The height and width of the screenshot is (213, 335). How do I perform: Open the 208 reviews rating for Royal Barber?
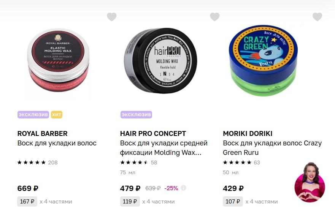point(38,163)
